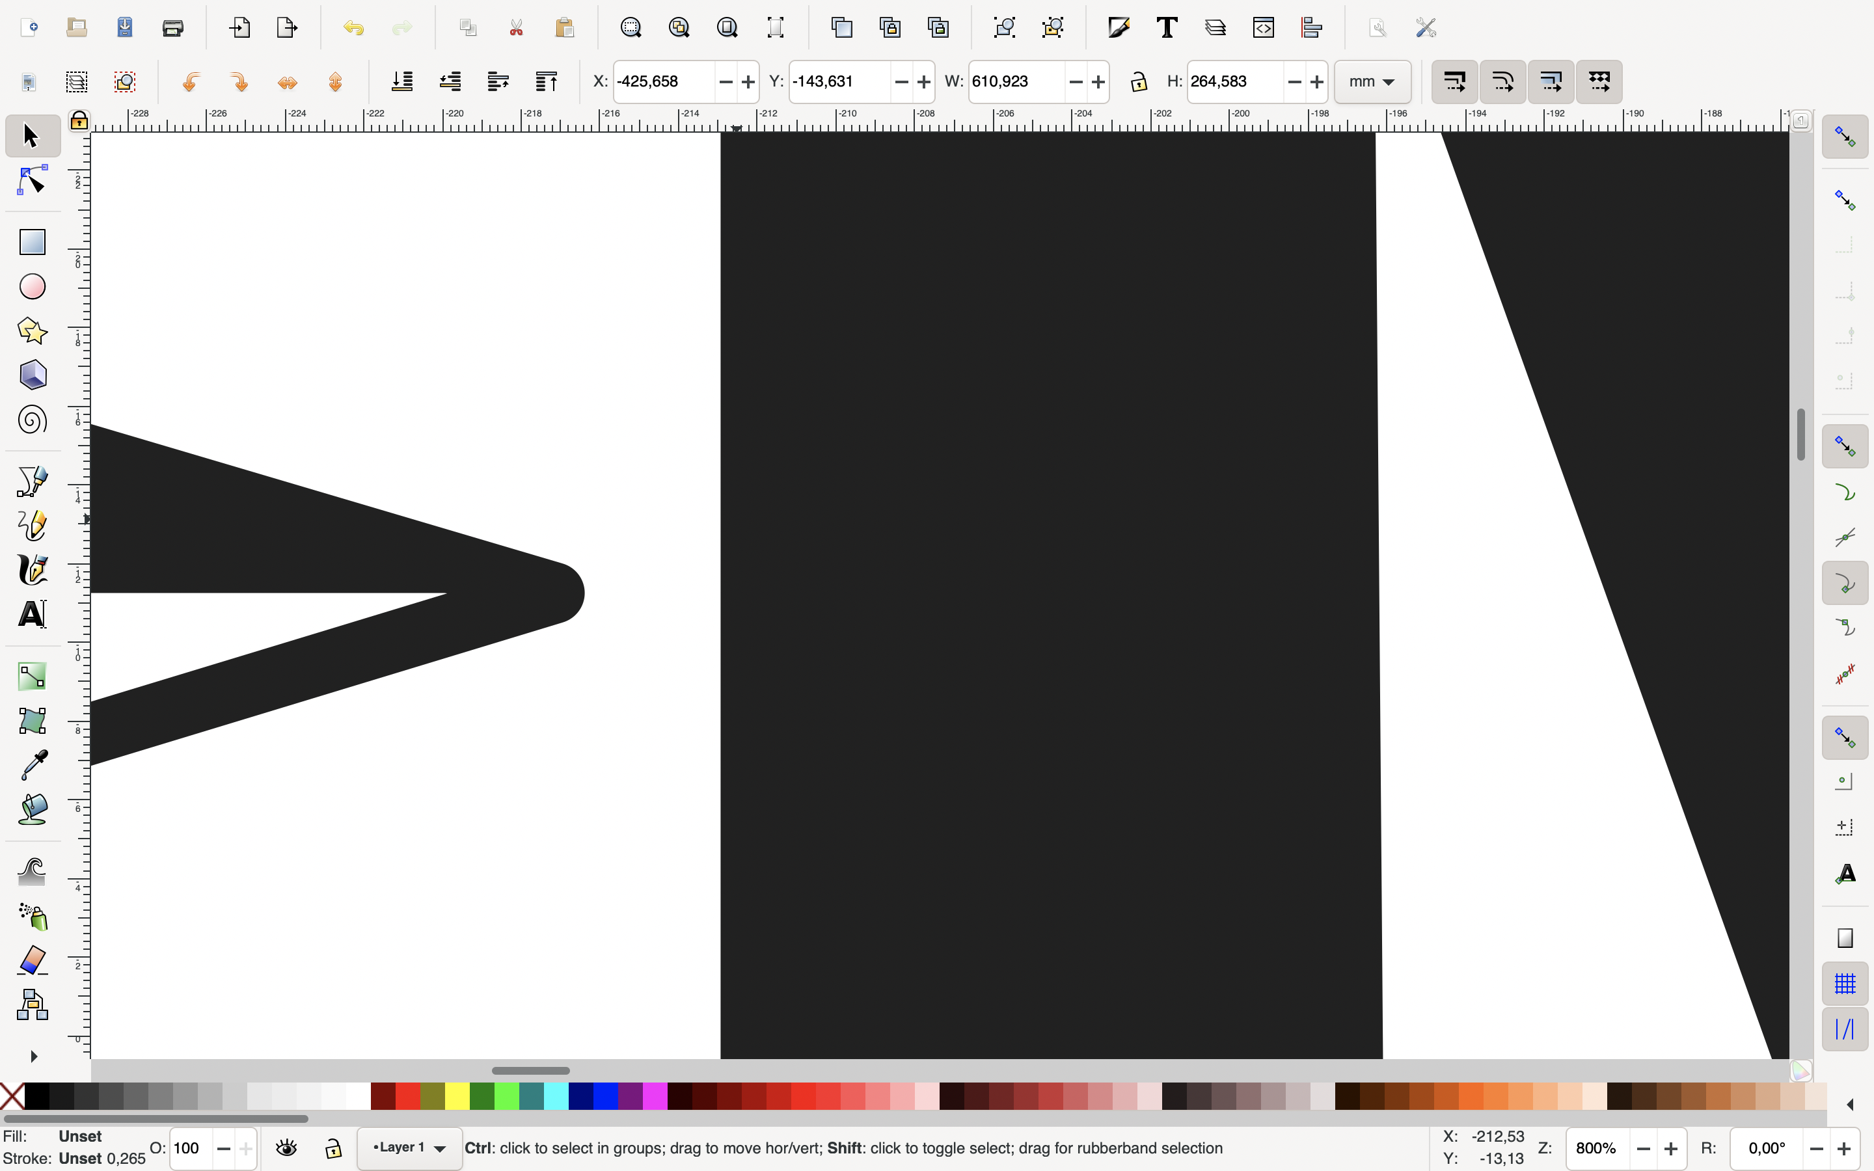The height and width of the screenshot is (1171, 1874).
Task: Toggle current layer lock
Action: tap(334, 1148)
